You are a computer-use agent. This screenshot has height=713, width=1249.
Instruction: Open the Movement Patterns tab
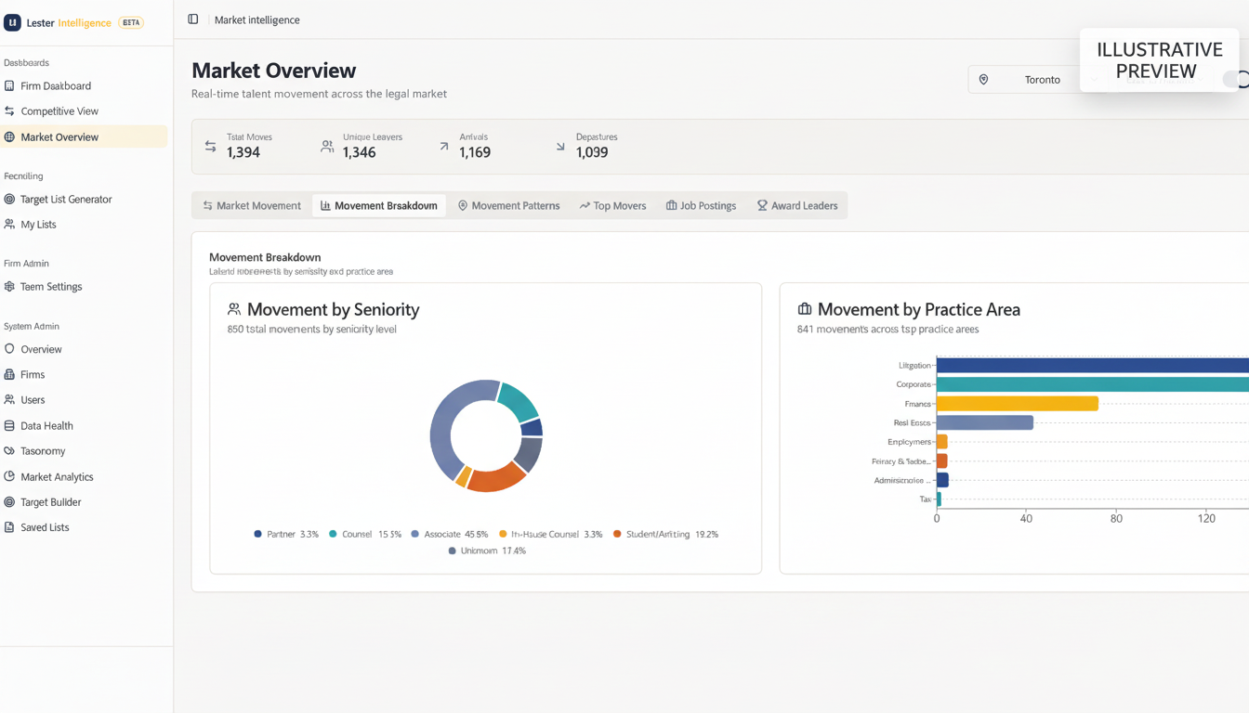point(508,206)
